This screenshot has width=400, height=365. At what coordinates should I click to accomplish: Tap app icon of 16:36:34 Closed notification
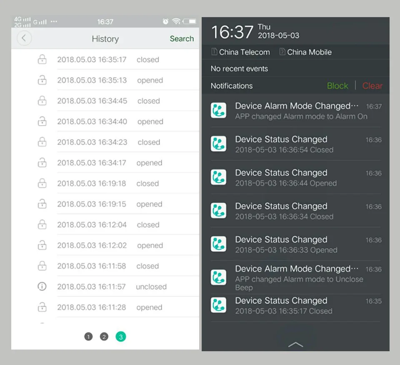coord(218,211)
